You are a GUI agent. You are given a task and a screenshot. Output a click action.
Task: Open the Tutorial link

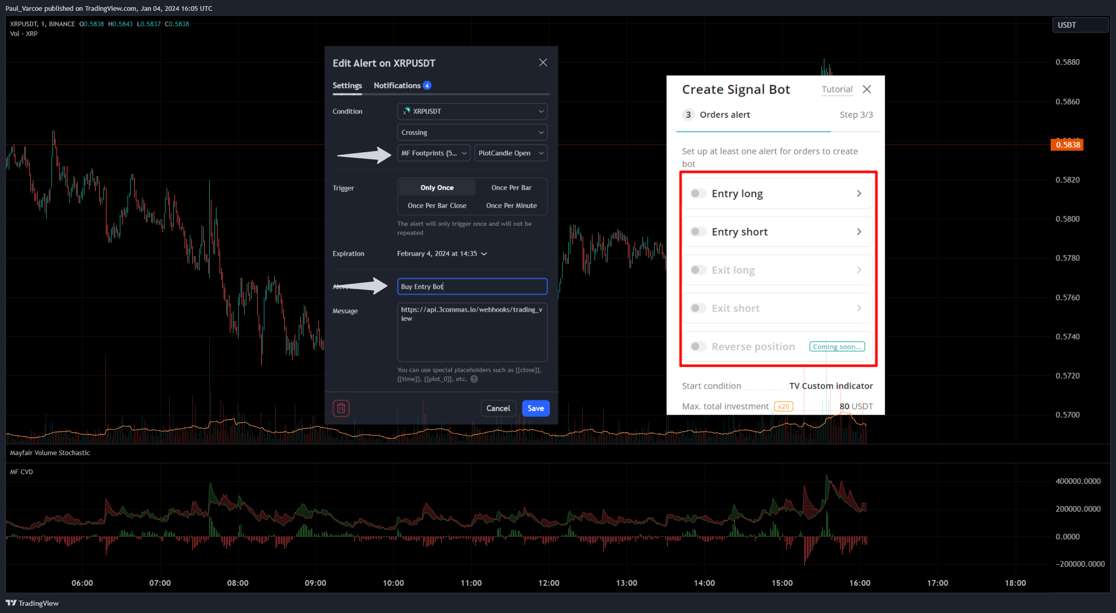[837, 89]
